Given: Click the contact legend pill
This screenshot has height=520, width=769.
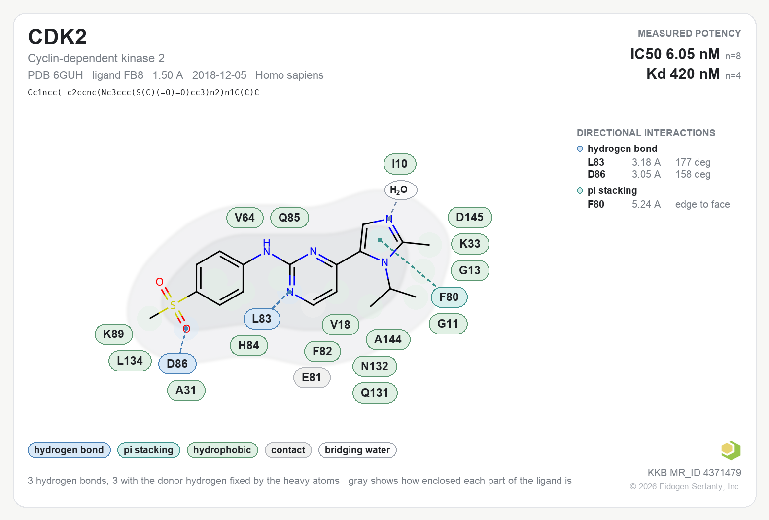Looking at the screenshot, I should pyautogui.click(x=288, y=450).
